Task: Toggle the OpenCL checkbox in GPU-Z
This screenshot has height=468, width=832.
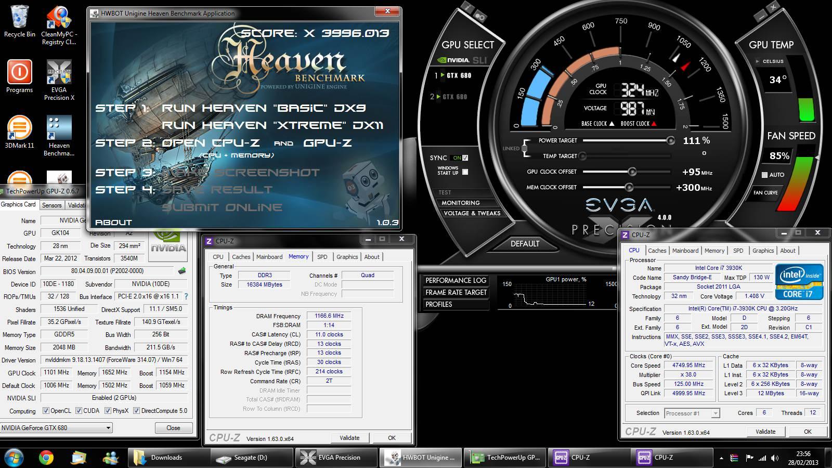Action: 46,410
